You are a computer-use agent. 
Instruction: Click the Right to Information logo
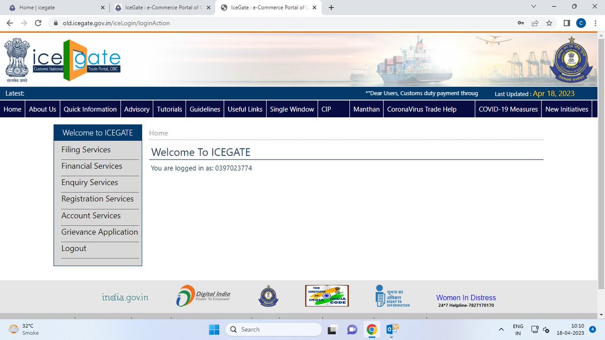click(393, 296)
